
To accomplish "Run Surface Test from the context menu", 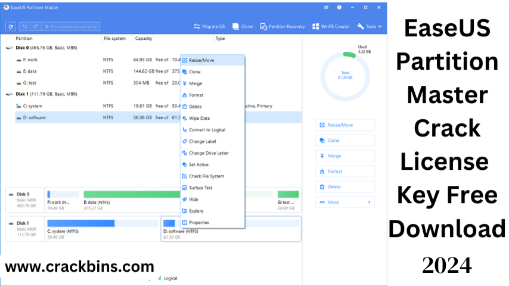I will [x=212, y=188].
